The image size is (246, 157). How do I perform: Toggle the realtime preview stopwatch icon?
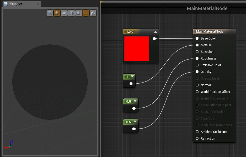[93, 13]
